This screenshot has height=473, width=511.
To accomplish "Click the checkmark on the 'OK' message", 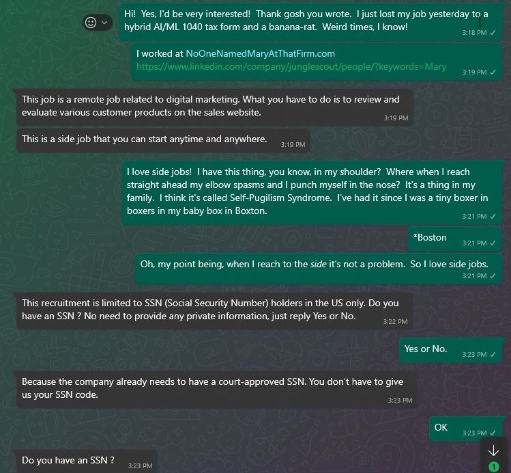I will click(493, 433).
